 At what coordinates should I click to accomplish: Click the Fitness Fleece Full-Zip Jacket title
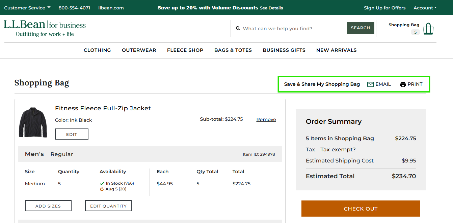(x=103, y=108)
